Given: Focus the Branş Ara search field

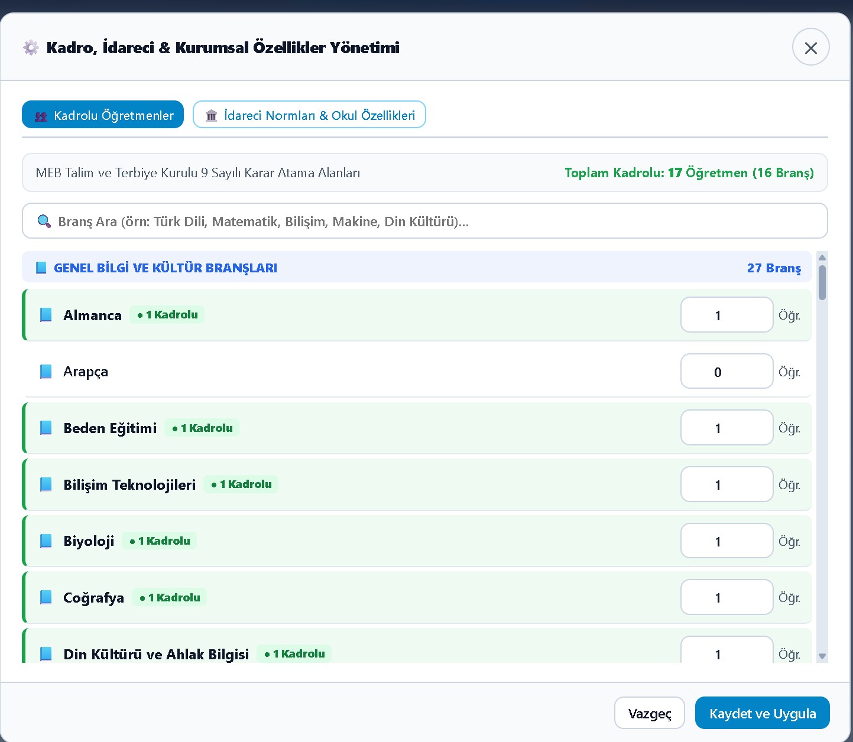Looking at the screenshot, I should tap(425, 221).
